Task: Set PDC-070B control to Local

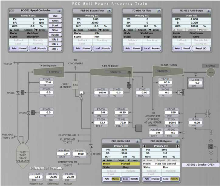Action: pyautogui.click(x=166, y=179)
